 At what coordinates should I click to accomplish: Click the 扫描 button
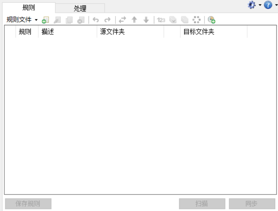coord(202,204)
